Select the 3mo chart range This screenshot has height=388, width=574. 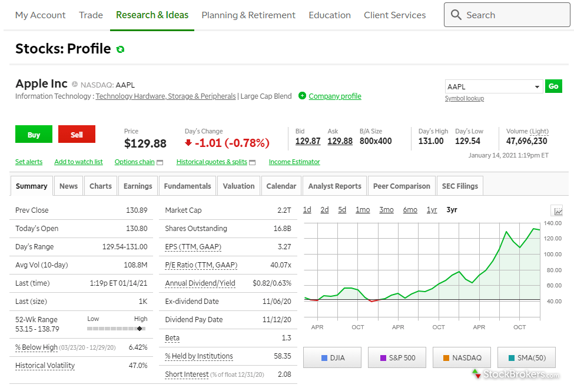click(x=386, y=210)
